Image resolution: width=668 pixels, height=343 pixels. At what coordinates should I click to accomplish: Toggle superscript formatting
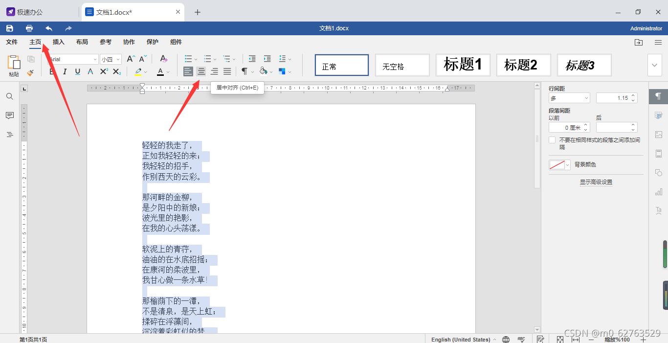click(104, 72)
